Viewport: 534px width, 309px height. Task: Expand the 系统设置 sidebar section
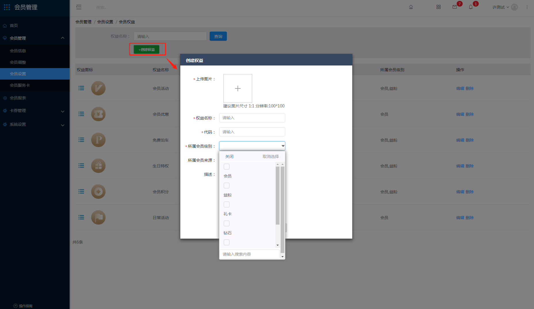(63, 125)
